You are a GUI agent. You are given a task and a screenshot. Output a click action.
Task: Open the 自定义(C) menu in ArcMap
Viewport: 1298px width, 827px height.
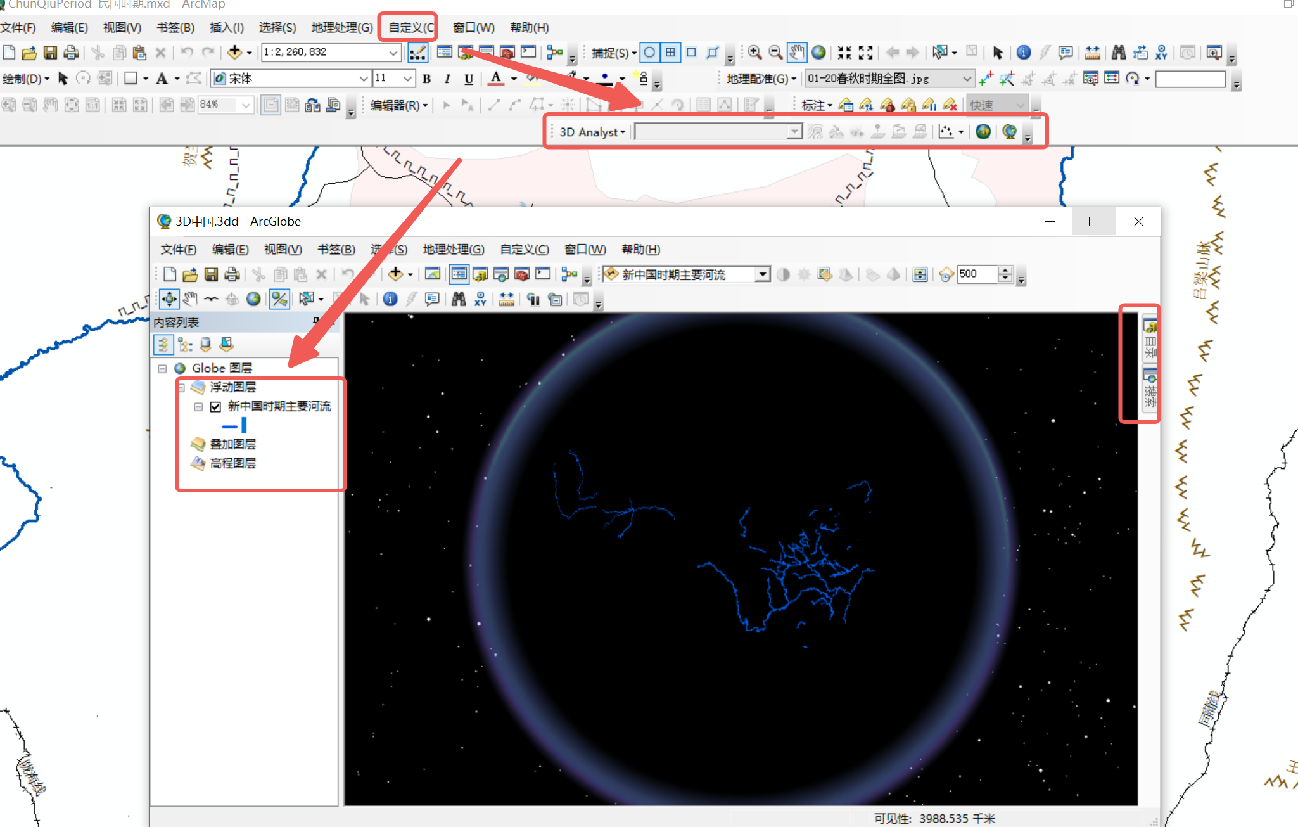410,27
